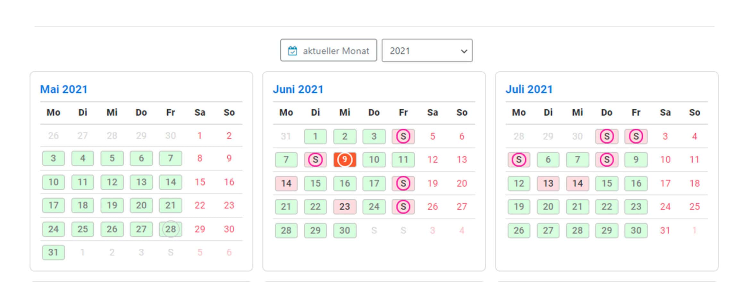Click the S marker on Friday 2 Juli

(636, 137)
